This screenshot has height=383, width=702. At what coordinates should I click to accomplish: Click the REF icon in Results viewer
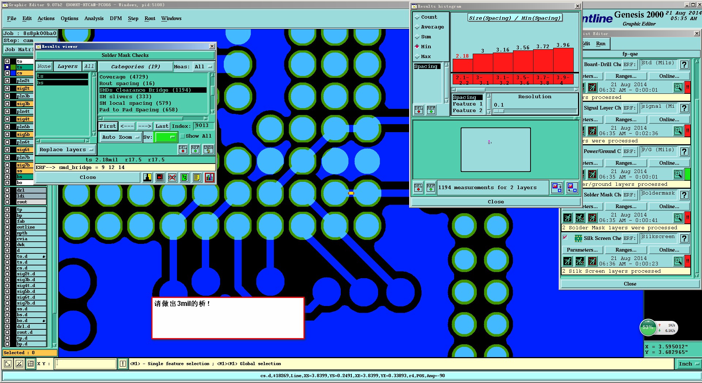tap(195, 149)
